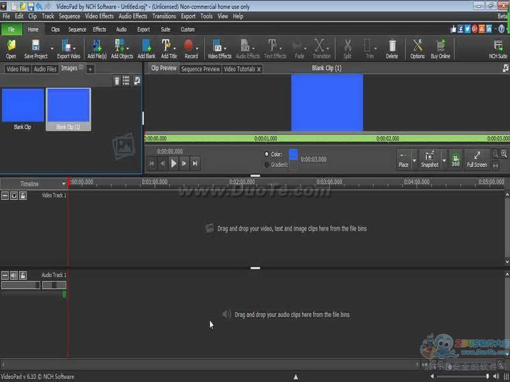This screenshot has height=382, width=510.
Task: Take a Snapshot of the preview
Action: (x=430, y=159)
